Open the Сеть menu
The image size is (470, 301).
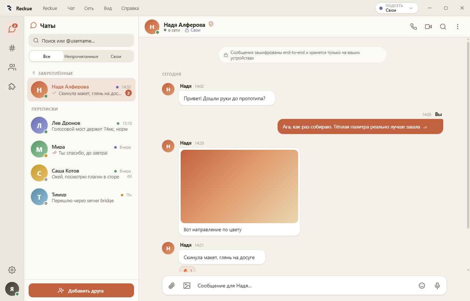point(89,8)
